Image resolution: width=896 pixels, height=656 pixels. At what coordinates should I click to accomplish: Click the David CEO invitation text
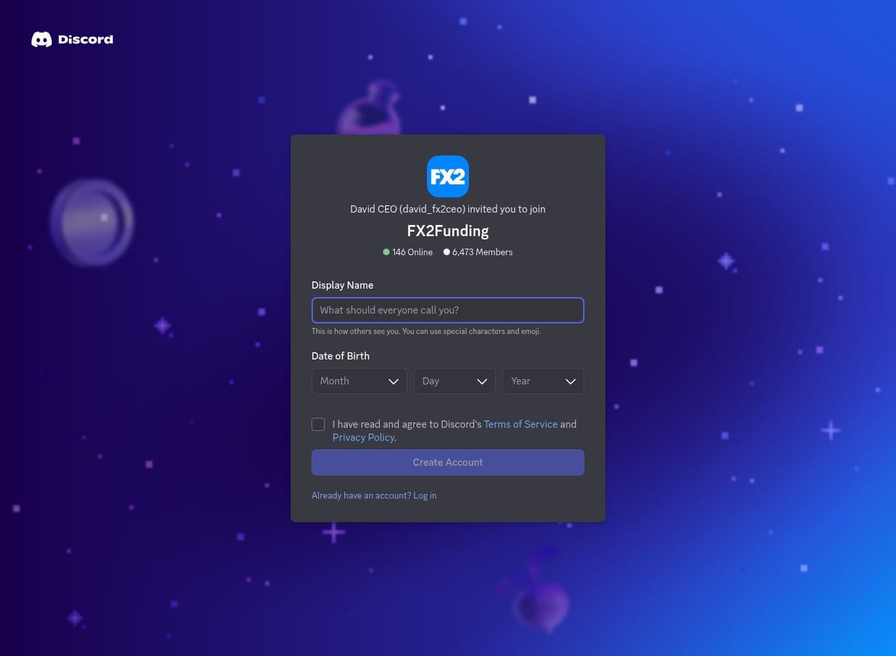448,209
